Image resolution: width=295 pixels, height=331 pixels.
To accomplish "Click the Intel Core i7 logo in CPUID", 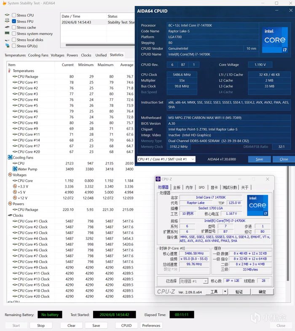I will [275, 40].
